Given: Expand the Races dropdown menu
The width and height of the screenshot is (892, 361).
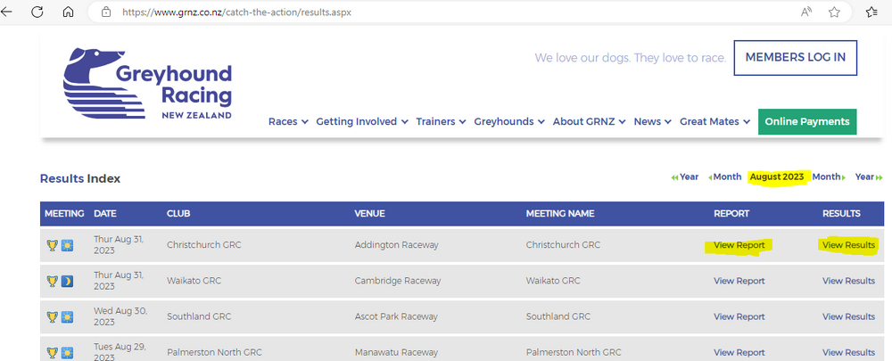Looking at the screenshot, I should click(288, 122).
